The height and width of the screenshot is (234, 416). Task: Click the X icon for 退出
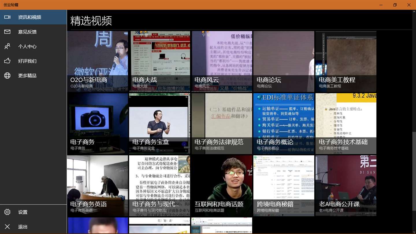(7, 227)
